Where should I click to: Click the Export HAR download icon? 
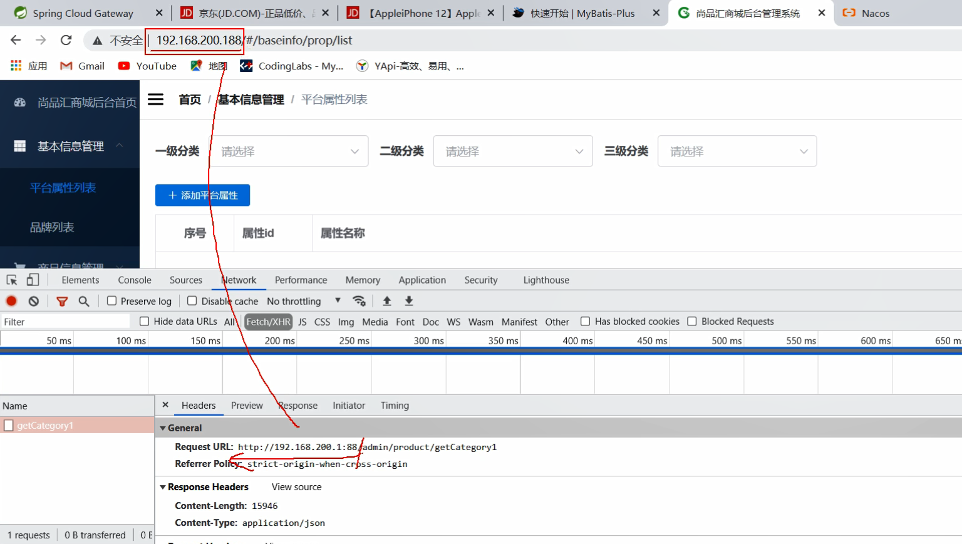click(409, 301)
